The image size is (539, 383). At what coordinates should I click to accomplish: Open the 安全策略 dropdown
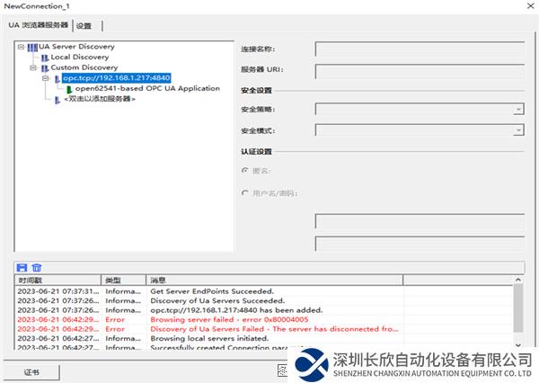518,109
